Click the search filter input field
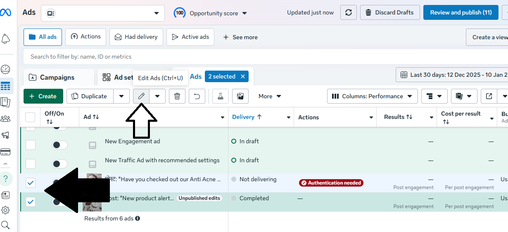 248,57
